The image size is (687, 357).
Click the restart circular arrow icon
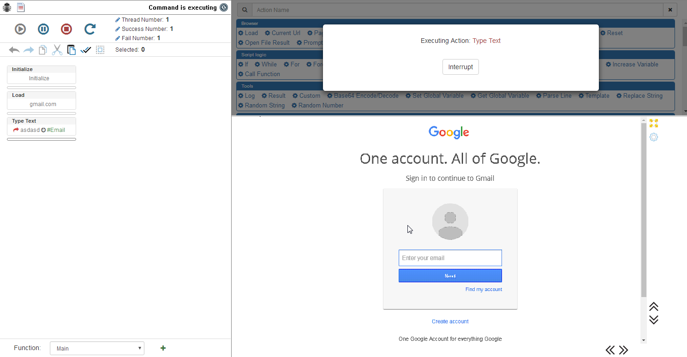[x=90, y=29]
